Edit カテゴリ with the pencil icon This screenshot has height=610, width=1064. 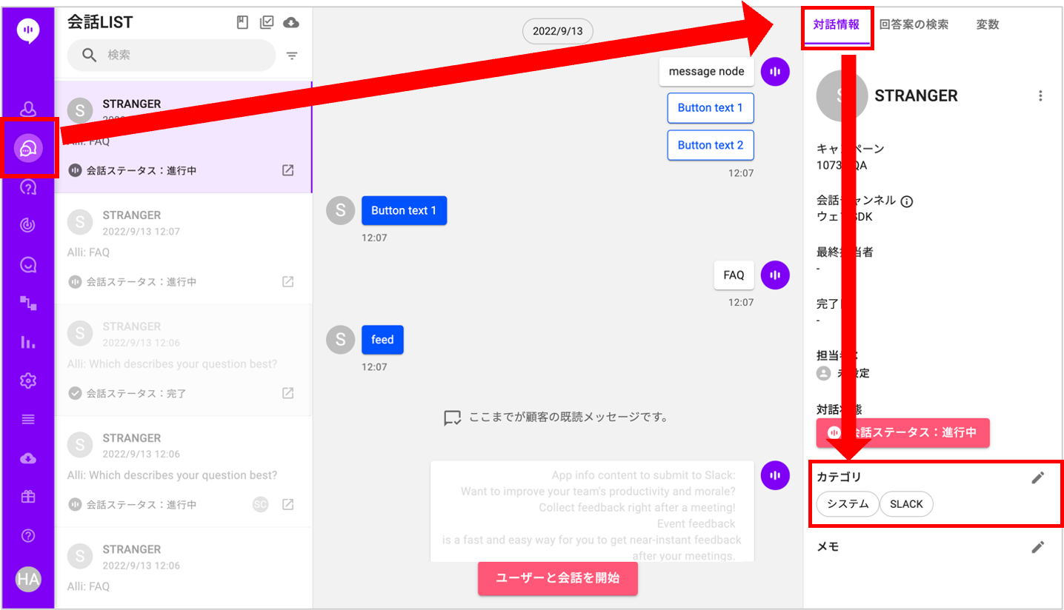click(x=1038, y=477)
